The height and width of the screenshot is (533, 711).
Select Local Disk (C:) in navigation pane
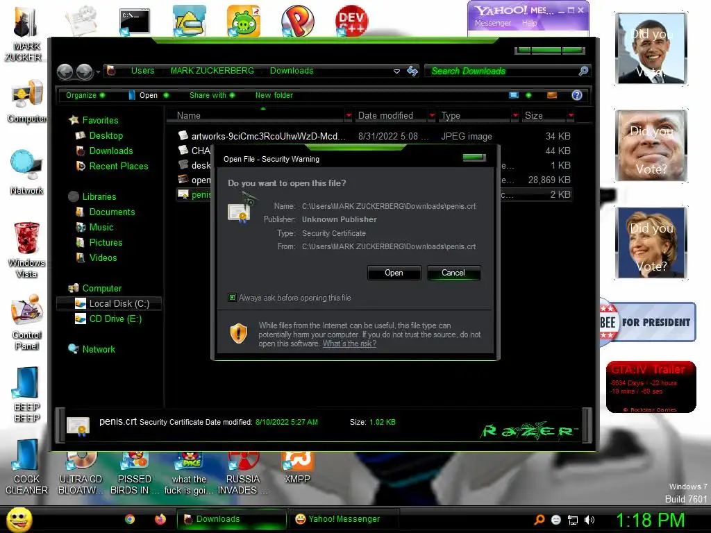pyautogui.click(x=109, y=304)
